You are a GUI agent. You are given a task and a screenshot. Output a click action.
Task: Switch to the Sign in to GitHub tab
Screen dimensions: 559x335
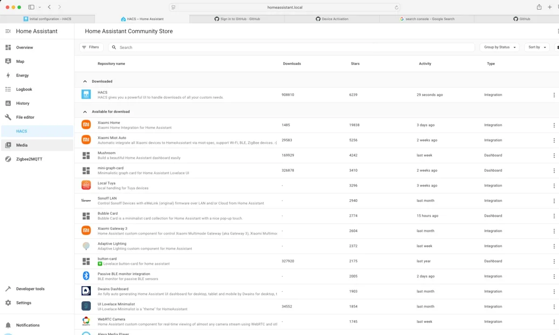point(237,19)
